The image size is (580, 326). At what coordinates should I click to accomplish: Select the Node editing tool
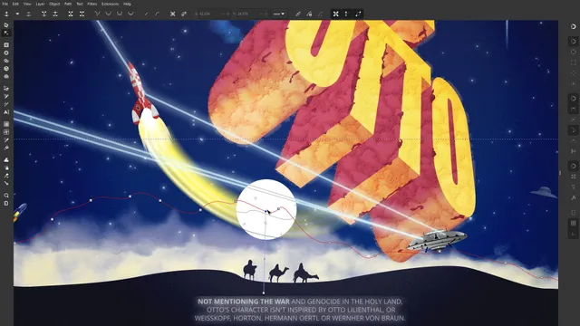point(6,34)
